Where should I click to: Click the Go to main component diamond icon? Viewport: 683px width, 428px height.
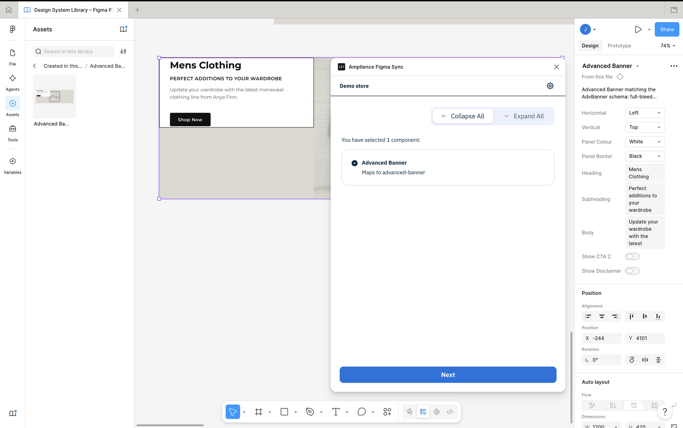[x=620, y=77]
